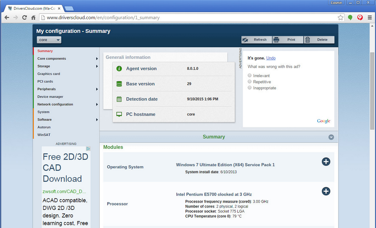Open the Chrome hamburger menu
376x228 pixels.
[370, 17]
